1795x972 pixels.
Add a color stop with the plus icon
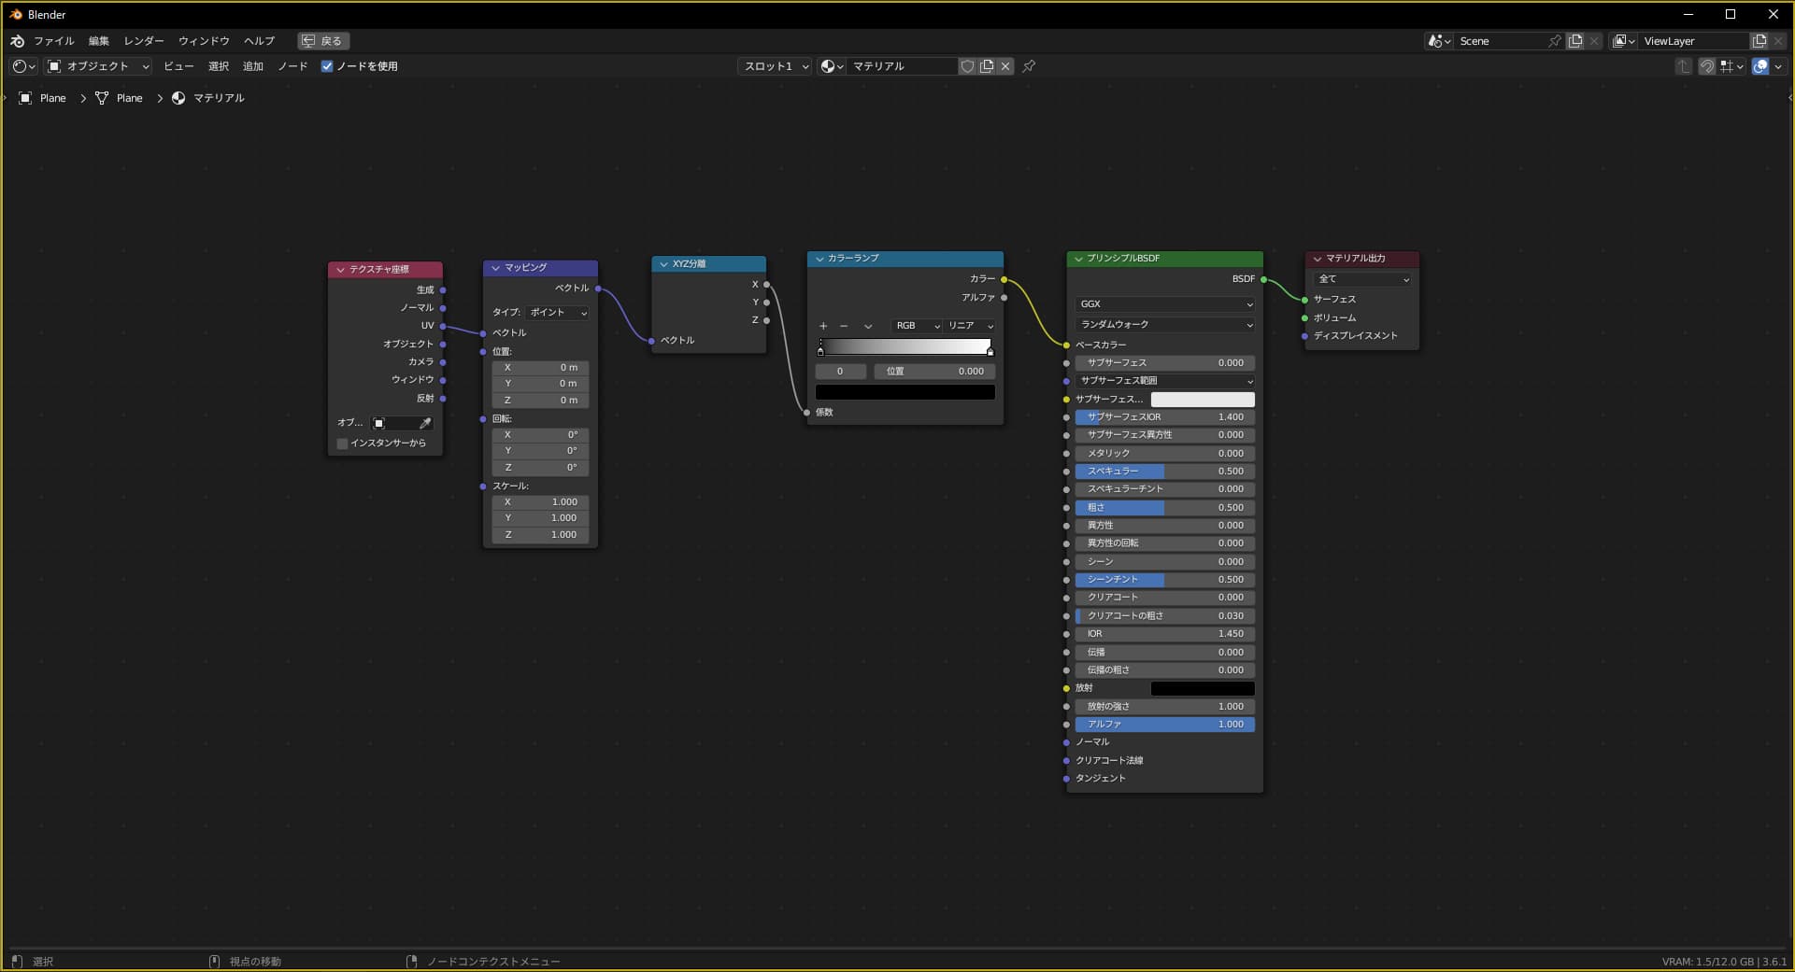click(x=823, y=326)
